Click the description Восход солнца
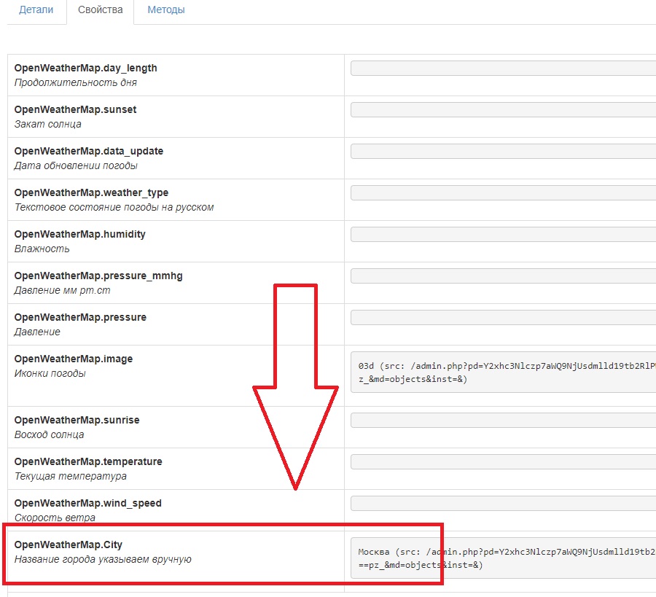The width and height of the screenshot is (656, 597). tap(50, 434)
